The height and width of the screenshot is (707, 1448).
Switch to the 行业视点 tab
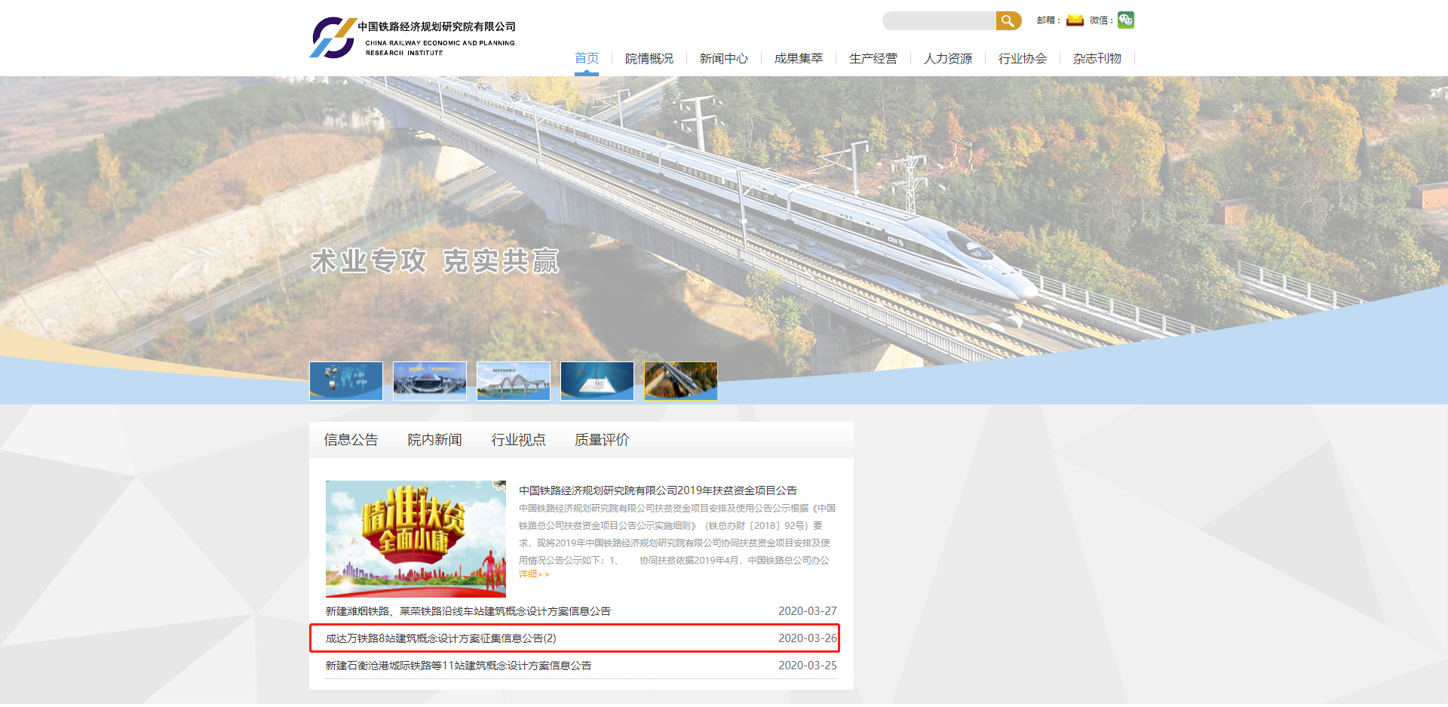[x=518, y=440]
